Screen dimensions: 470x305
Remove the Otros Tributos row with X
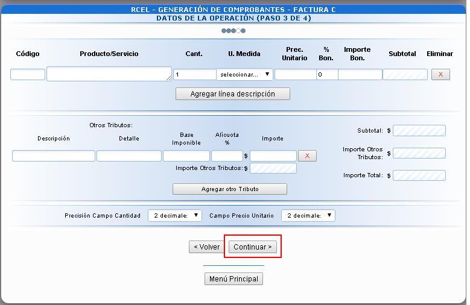[x=307, y=156]
